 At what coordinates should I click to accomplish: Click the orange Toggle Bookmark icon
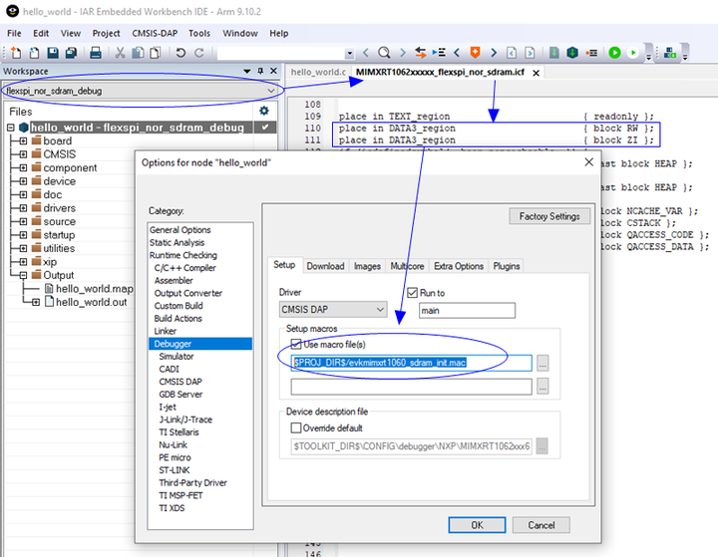(475, 52)
